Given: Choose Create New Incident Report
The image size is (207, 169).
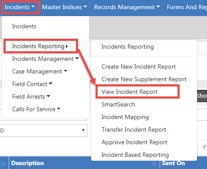Looking at the screenshot, I should click(138, 66).
